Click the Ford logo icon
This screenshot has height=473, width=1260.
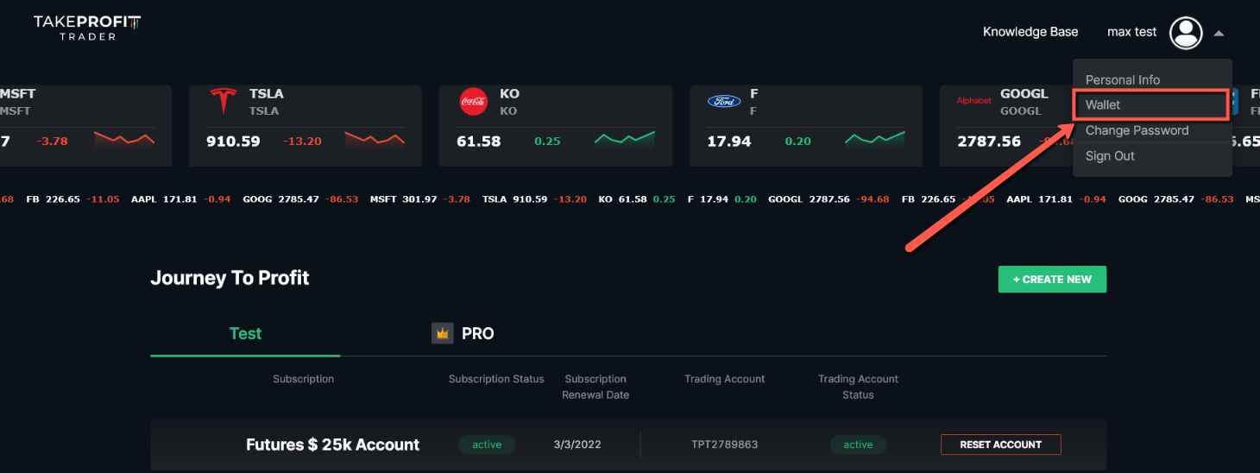pos(724,101)
